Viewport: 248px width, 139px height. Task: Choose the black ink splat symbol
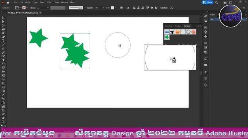[172, 32]
